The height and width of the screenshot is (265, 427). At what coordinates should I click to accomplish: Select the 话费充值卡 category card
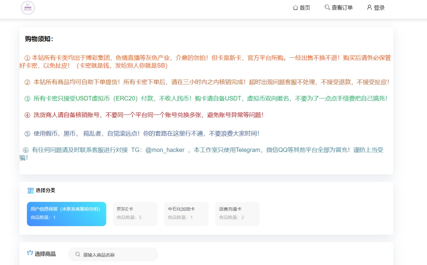(237, 214)
